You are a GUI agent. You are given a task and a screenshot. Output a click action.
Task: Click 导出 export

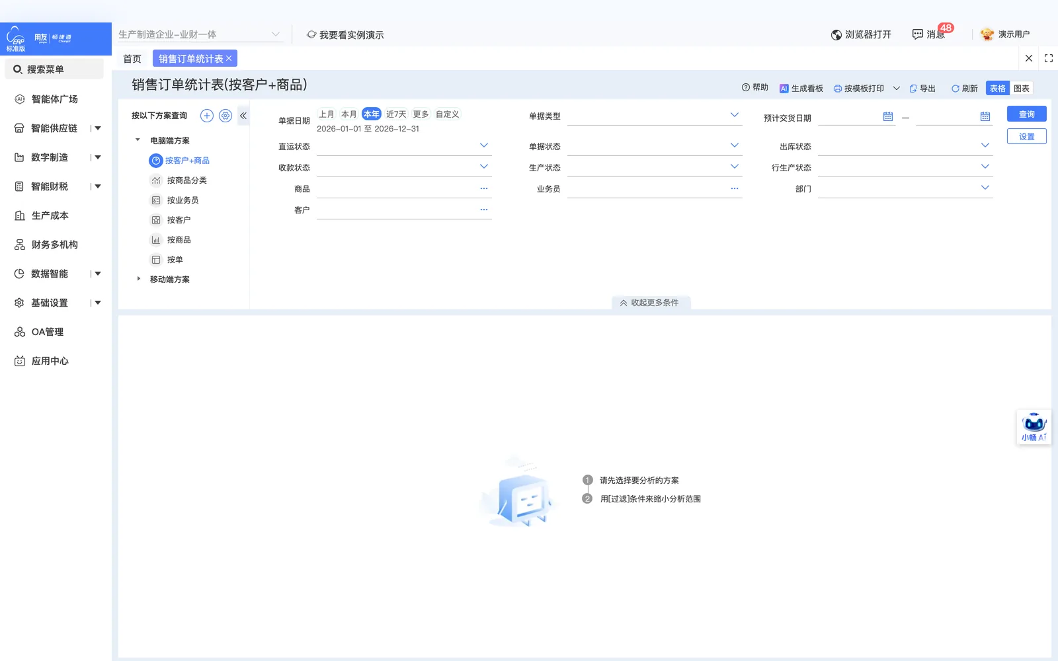click(x=922, y=88)
